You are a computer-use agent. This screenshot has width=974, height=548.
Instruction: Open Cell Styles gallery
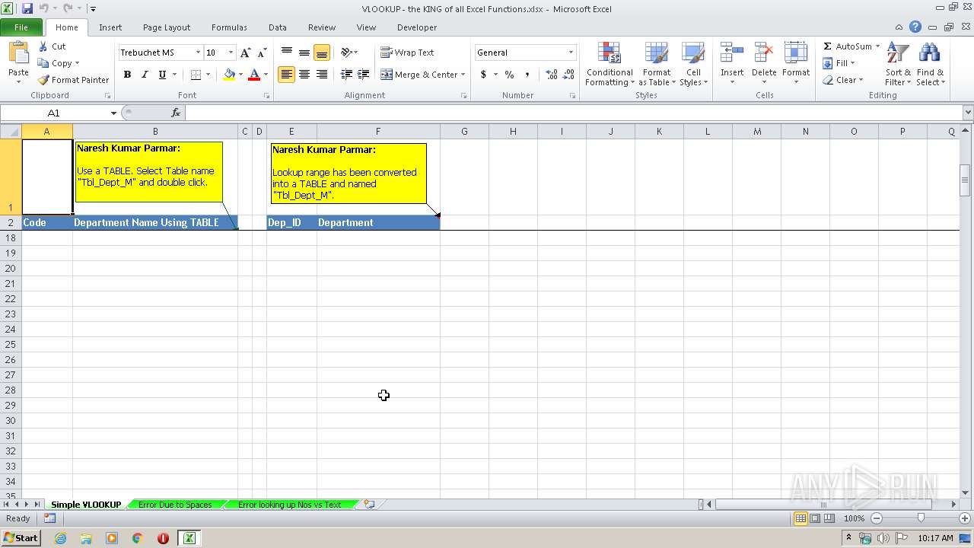[693, 65]
